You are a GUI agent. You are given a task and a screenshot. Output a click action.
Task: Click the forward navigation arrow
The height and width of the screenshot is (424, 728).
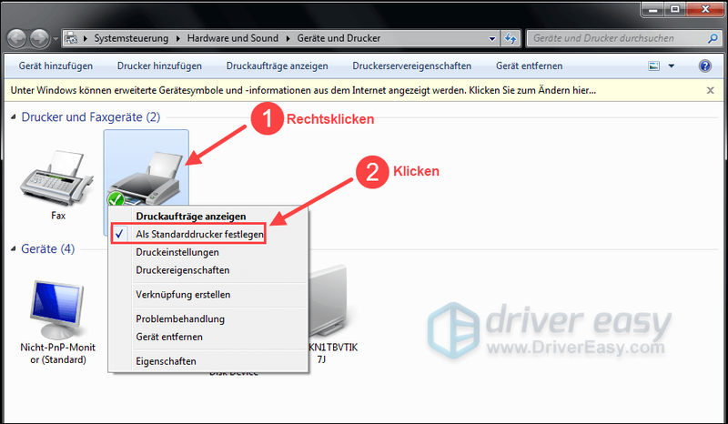(39, 38)
